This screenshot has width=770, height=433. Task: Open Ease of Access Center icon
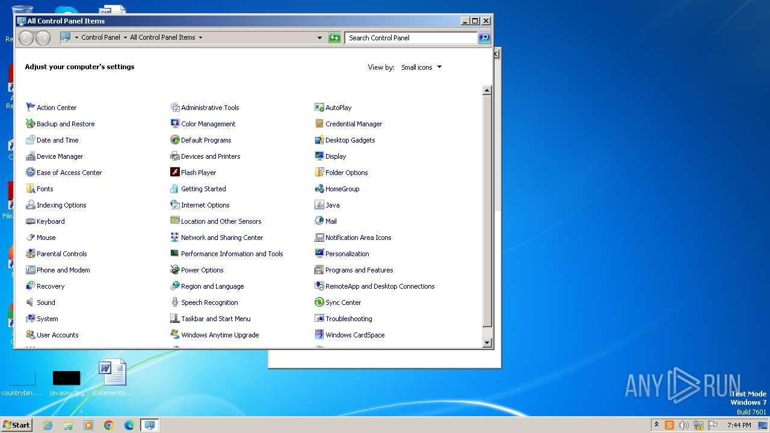click(31, 173)
